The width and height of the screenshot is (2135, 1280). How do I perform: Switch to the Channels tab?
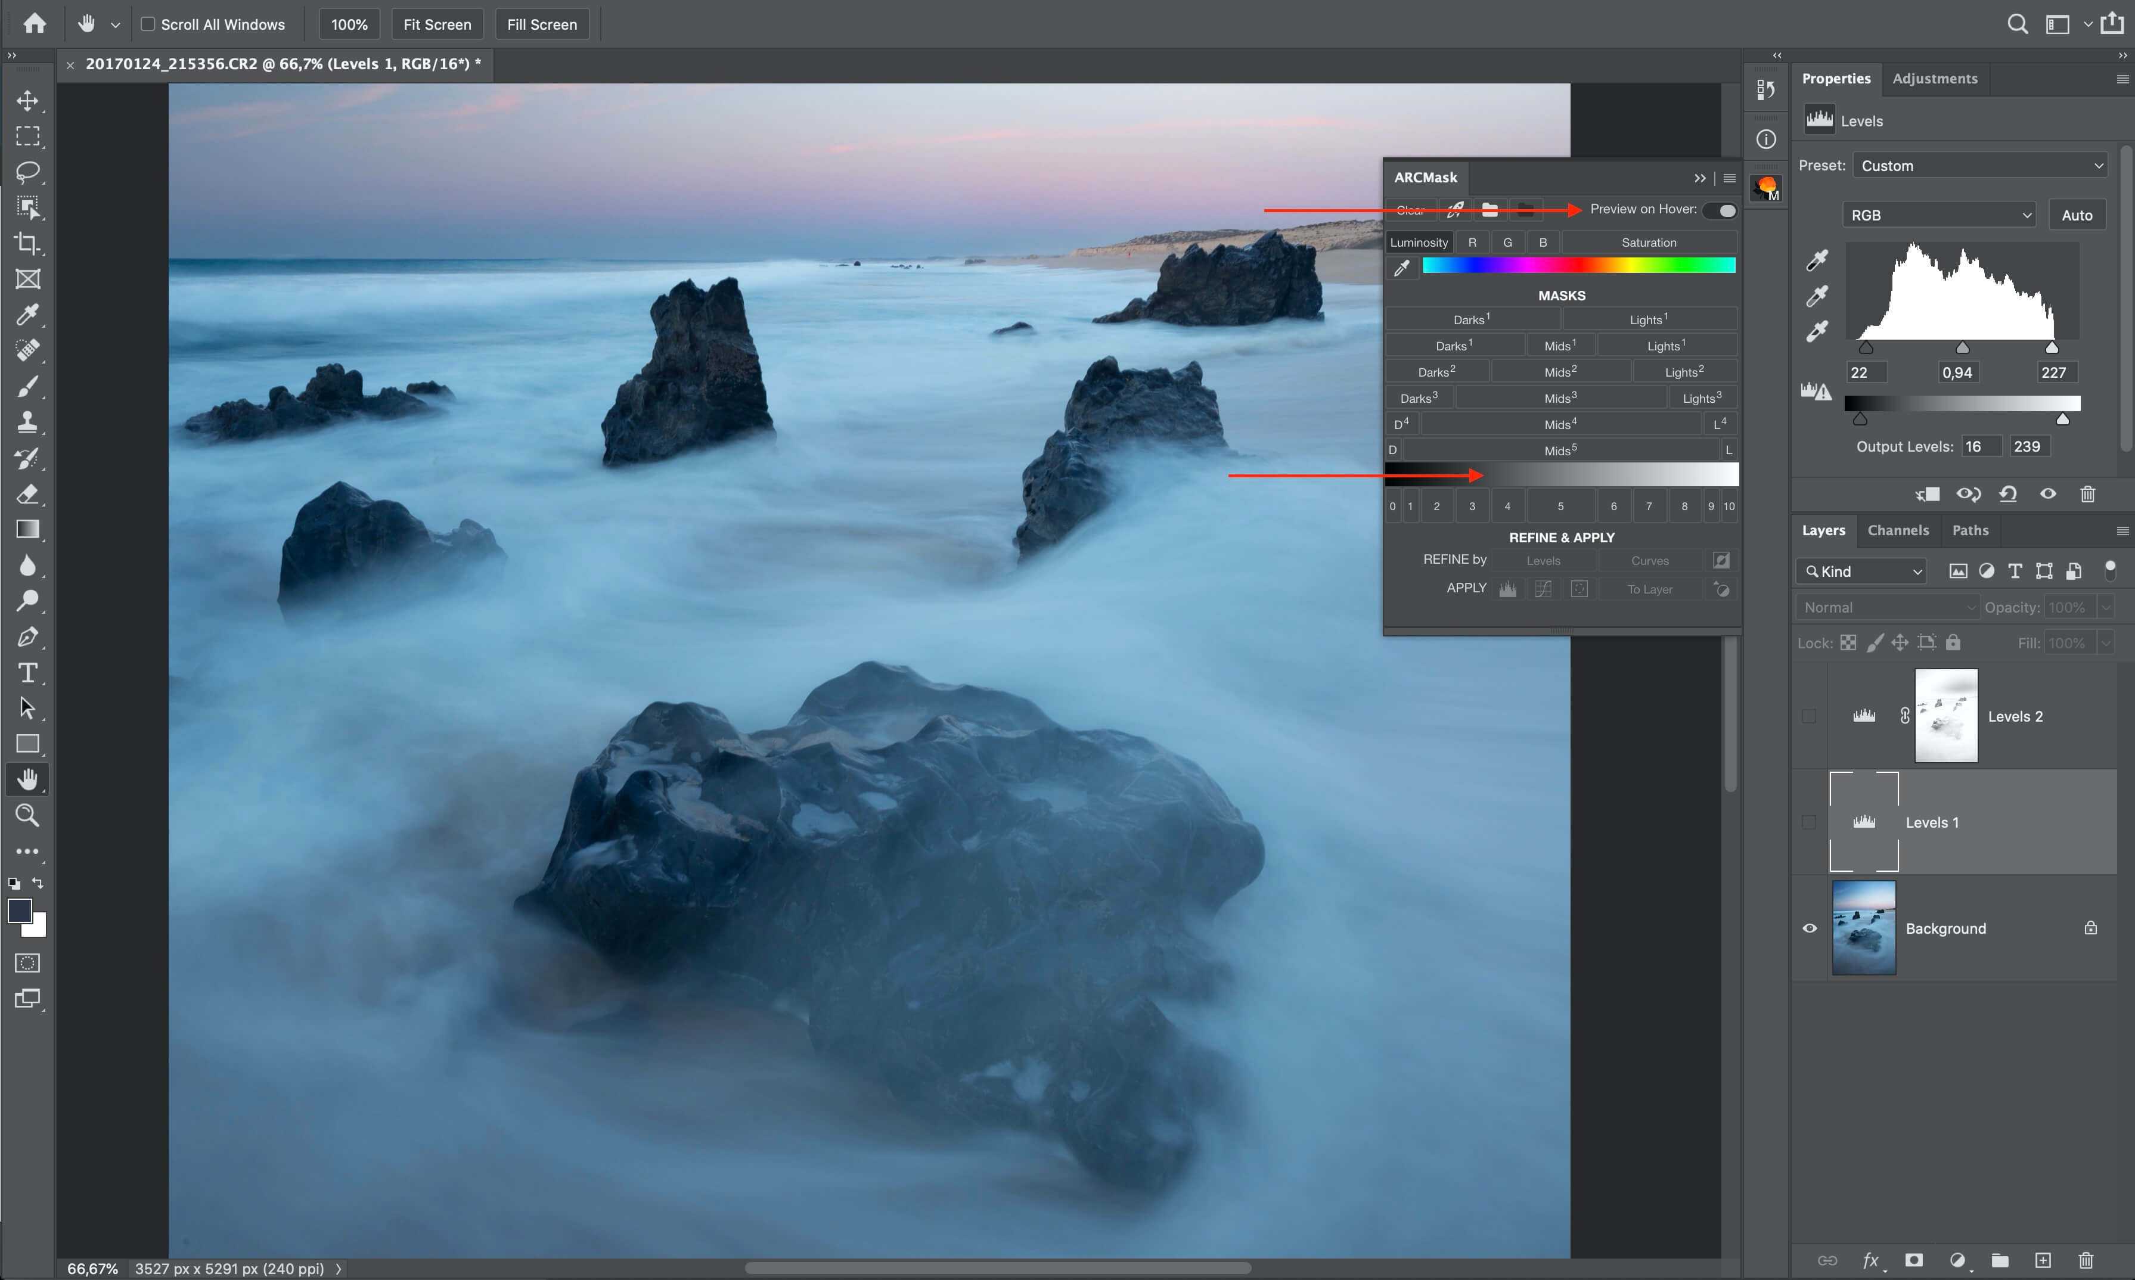point(1898,530)
